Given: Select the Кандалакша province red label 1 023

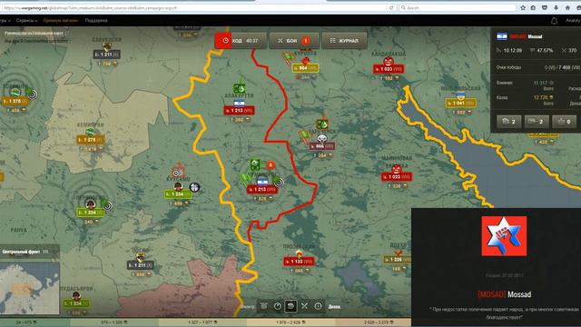Looking at the screenshot, I should tap(389, 69).
